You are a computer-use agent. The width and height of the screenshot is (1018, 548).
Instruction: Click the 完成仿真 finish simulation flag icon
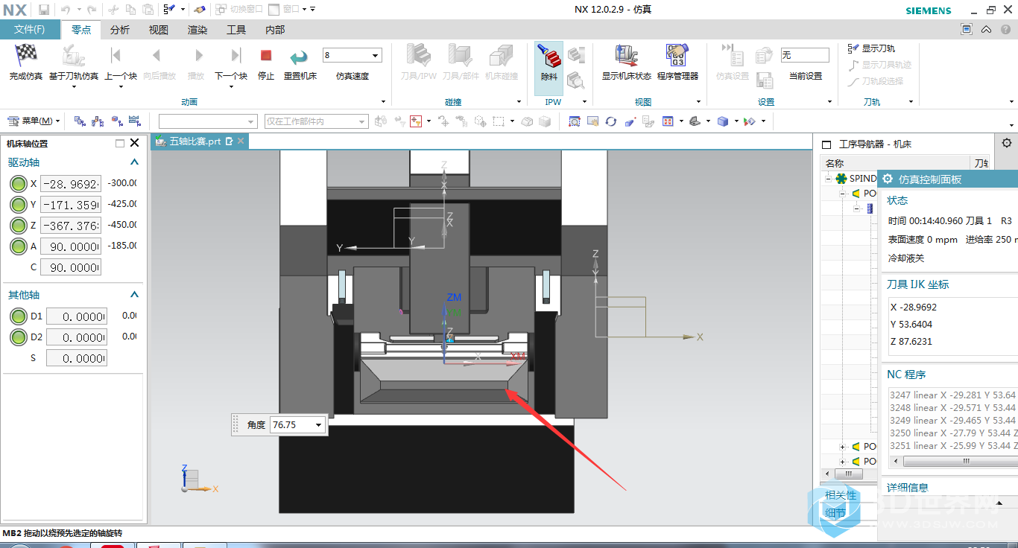26,54
